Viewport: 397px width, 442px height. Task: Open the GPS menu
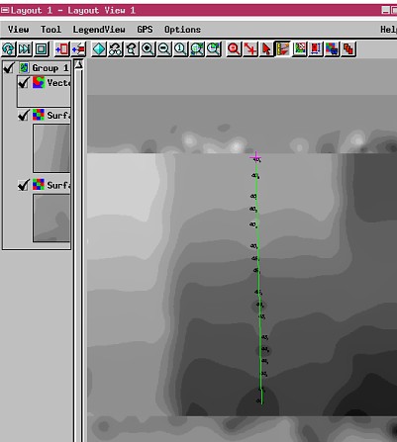point(145,30)
